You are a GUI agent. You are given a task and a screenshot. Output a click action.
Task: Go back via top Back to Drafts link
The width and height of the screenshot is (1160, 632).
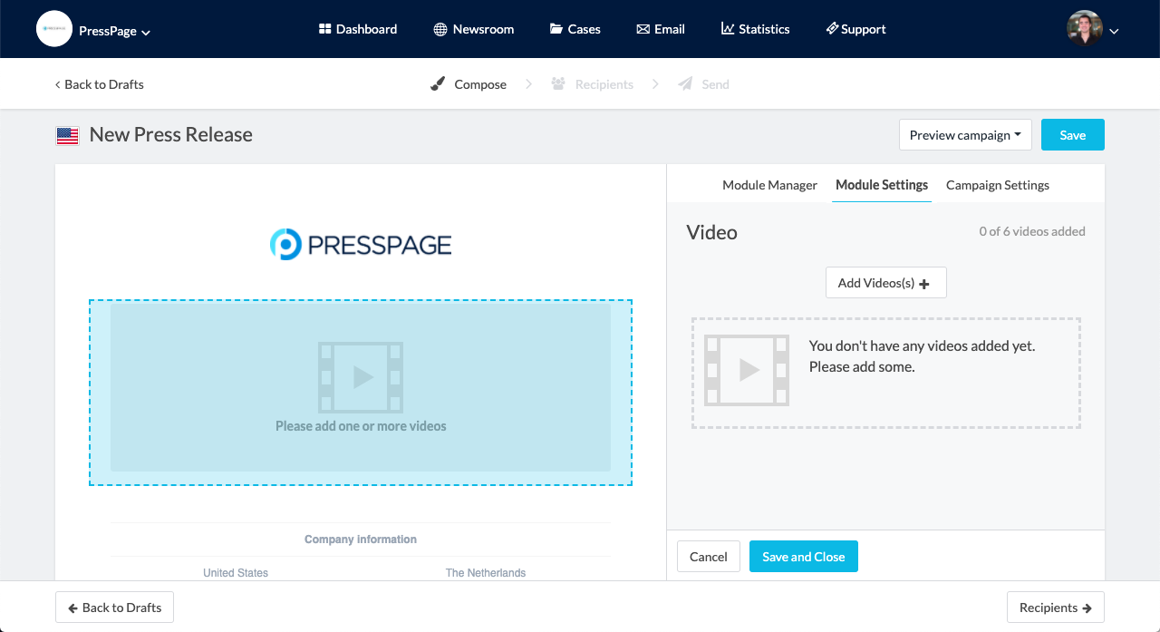[99, 84]
